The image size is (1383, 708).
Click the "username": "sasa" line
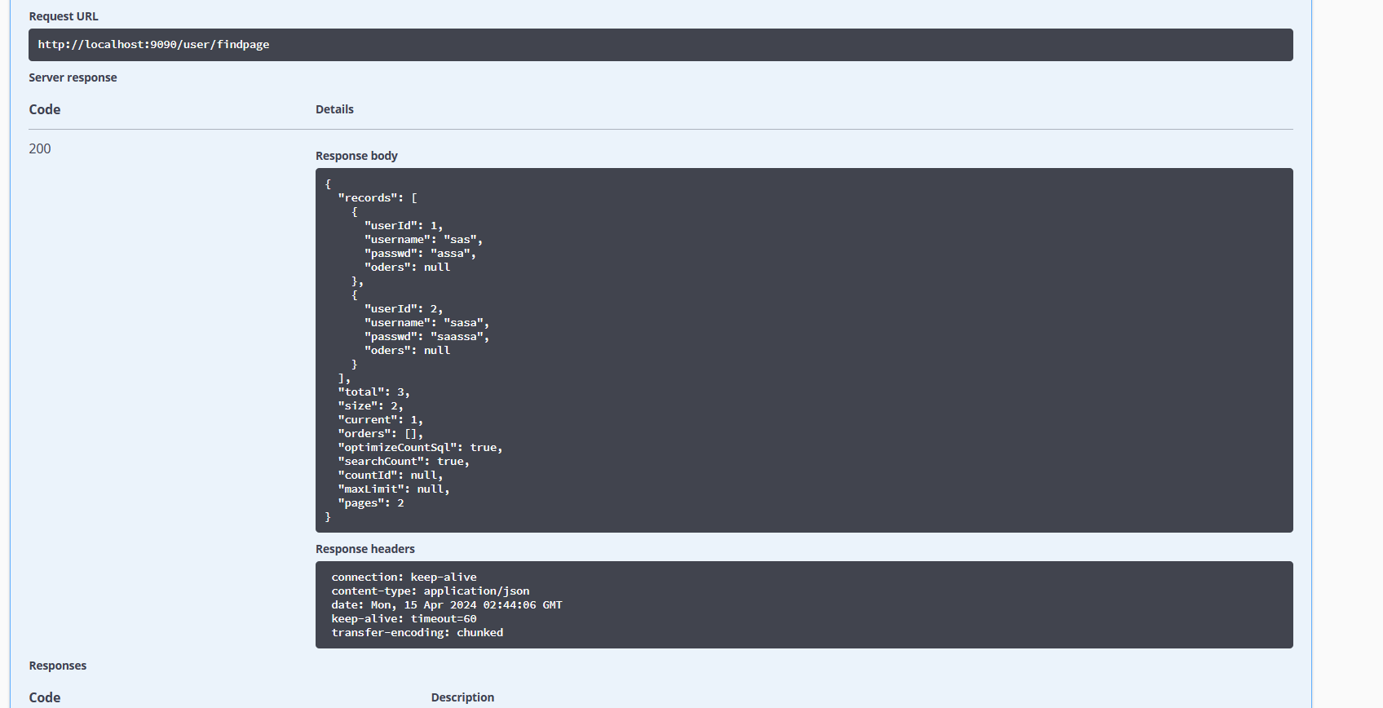coord(426,323)
